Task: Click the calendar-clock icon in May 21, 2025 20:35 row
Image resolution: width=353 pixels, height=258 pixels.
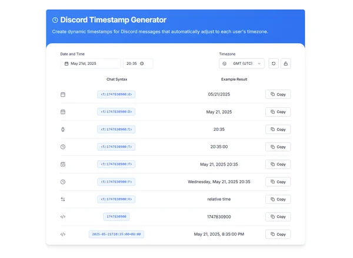Action: click(x=63, y=164)
